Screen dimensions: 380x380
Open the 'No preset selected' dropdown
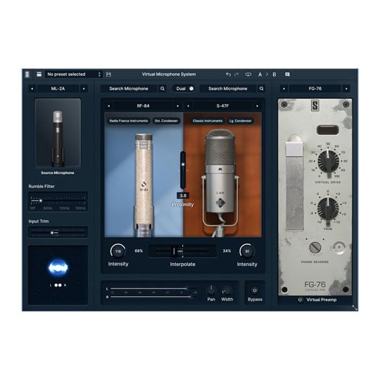74,74
